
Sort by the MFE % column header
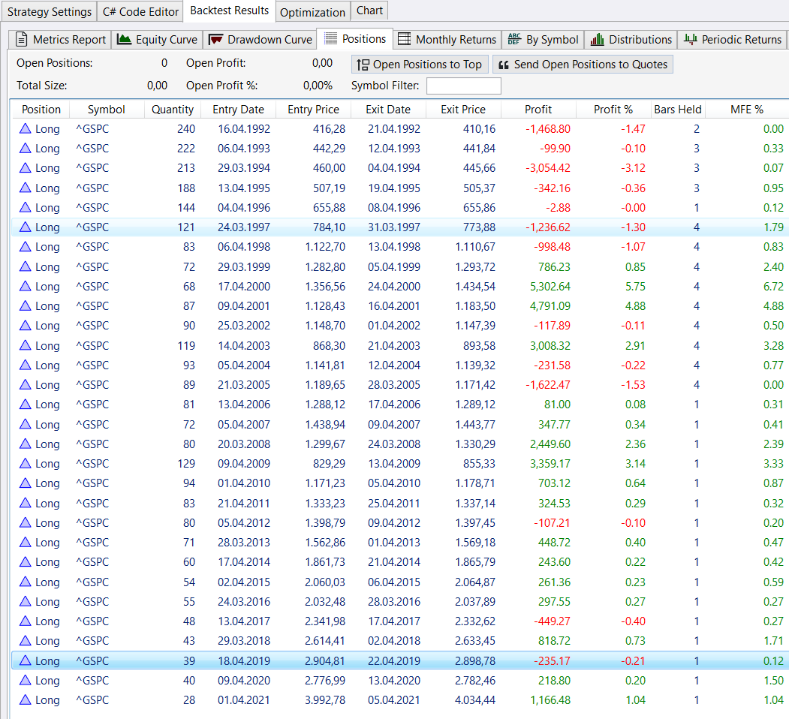click(x=746, y=110)
